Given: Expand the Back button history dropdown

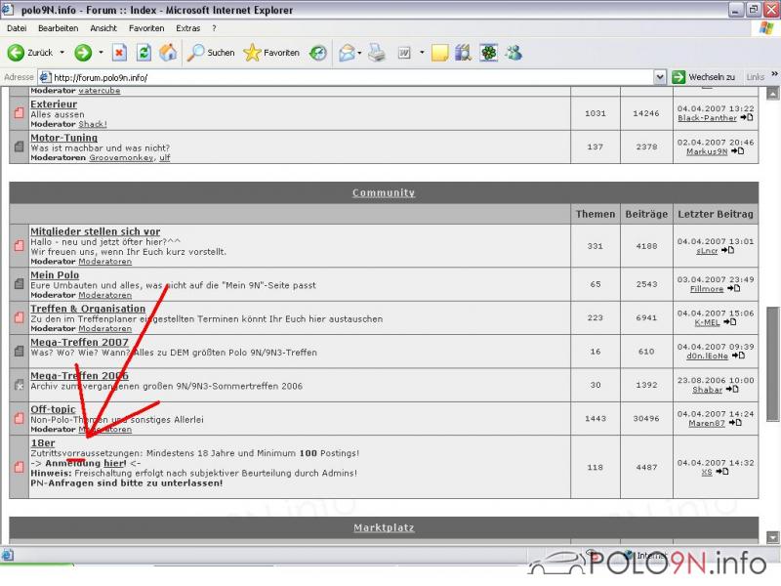Looking at the screenshot, I should tap(62, 53).
